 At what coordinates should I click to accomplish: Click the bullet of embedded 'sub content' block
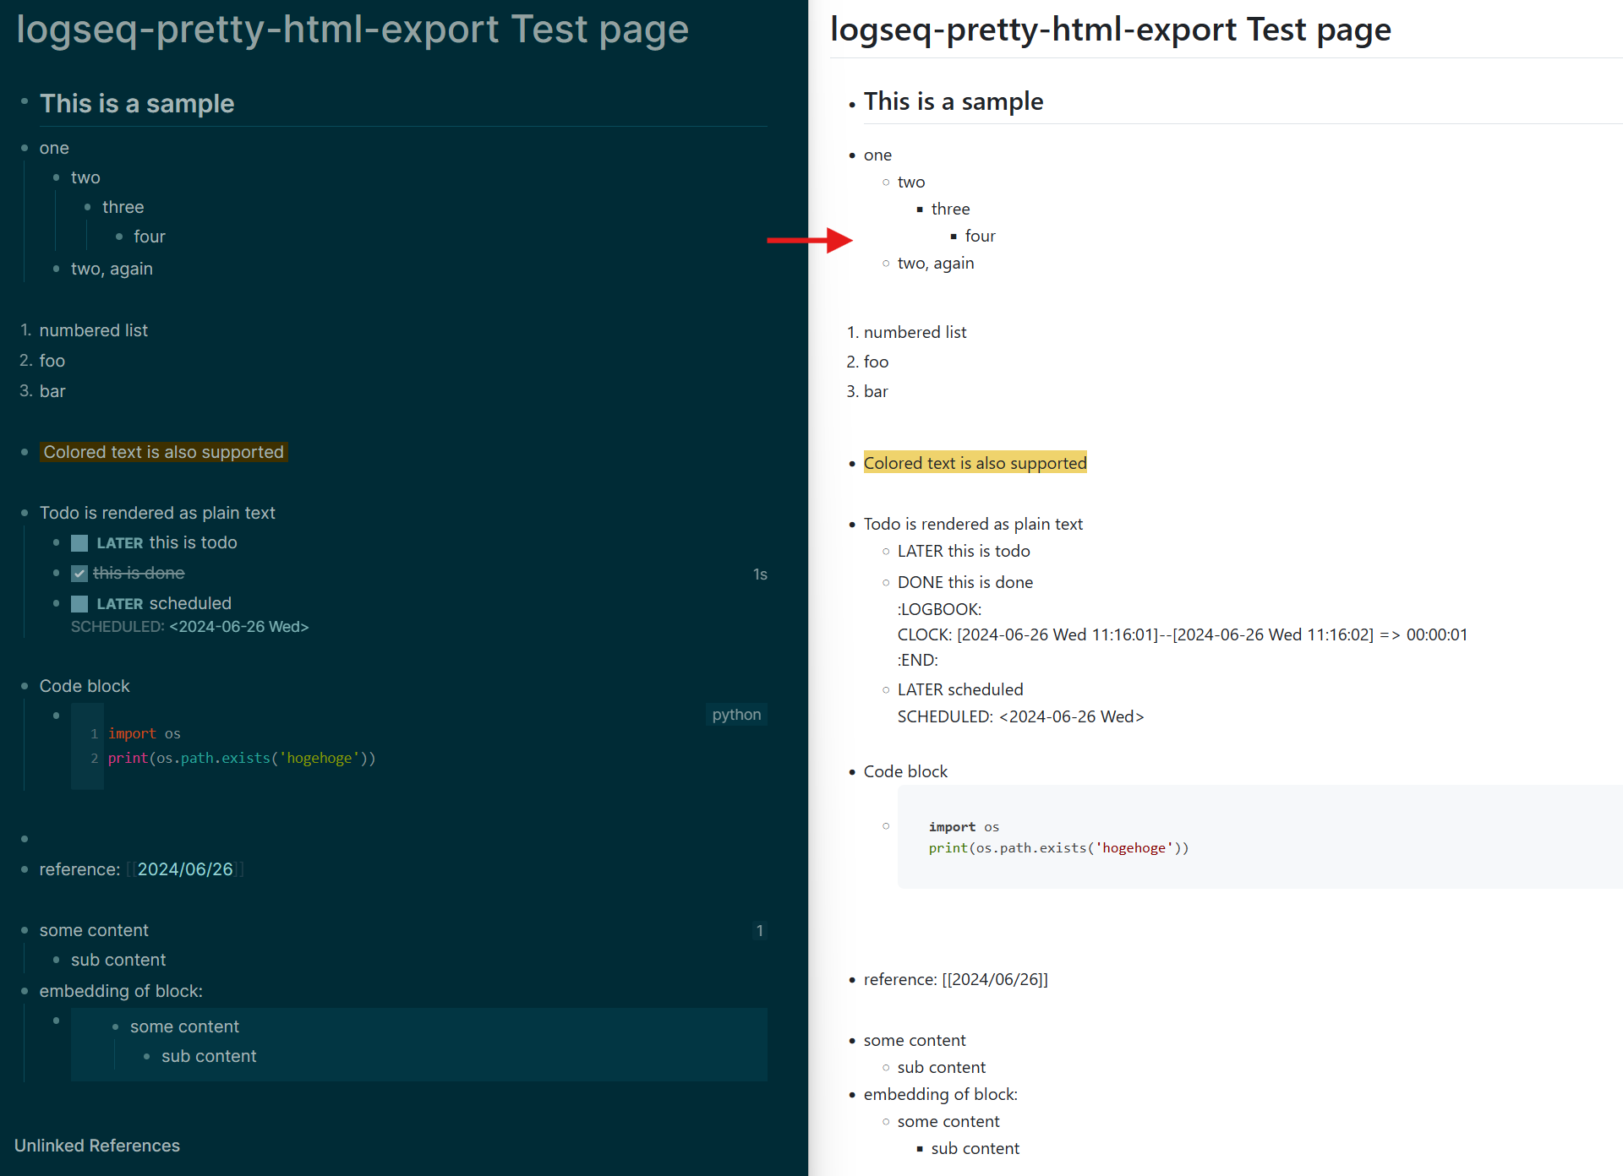pyautogui.click(x=147, y=1056)
